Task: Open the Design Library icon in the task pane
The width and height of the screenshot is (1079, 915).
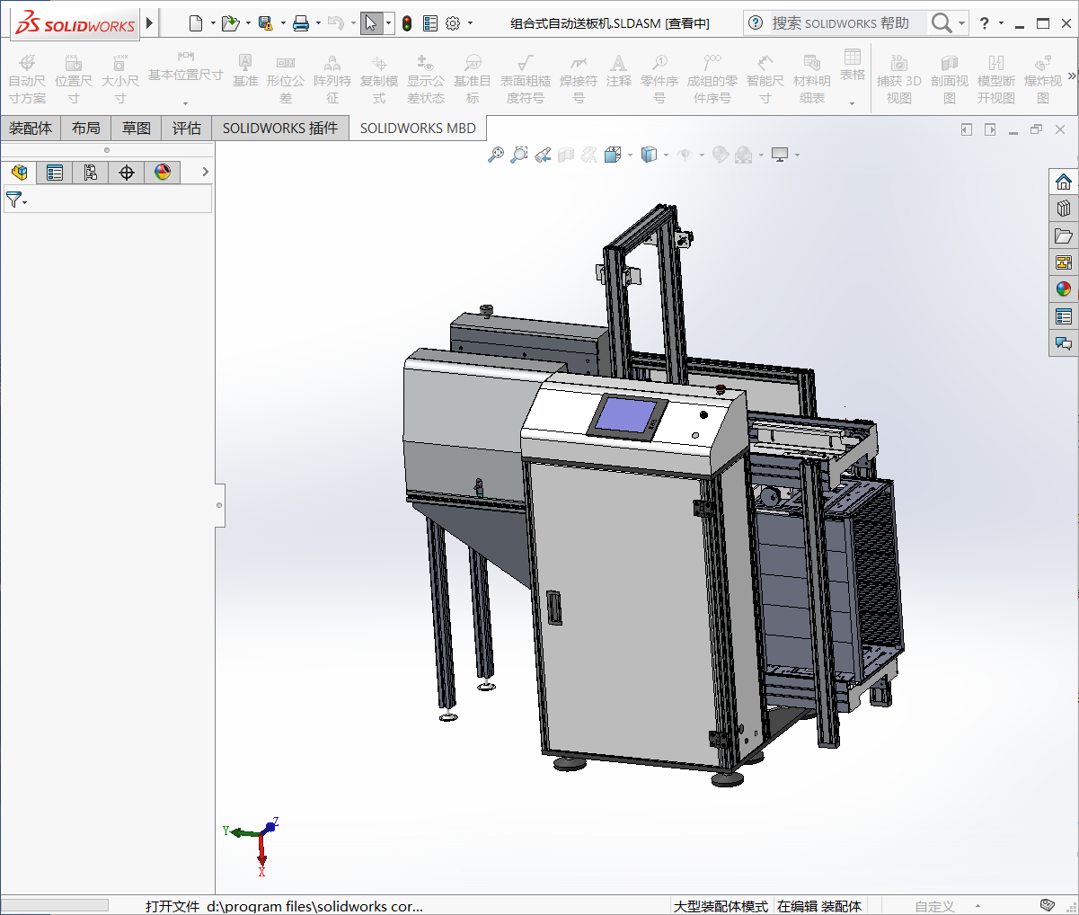Action: (x=1064, y=209)
